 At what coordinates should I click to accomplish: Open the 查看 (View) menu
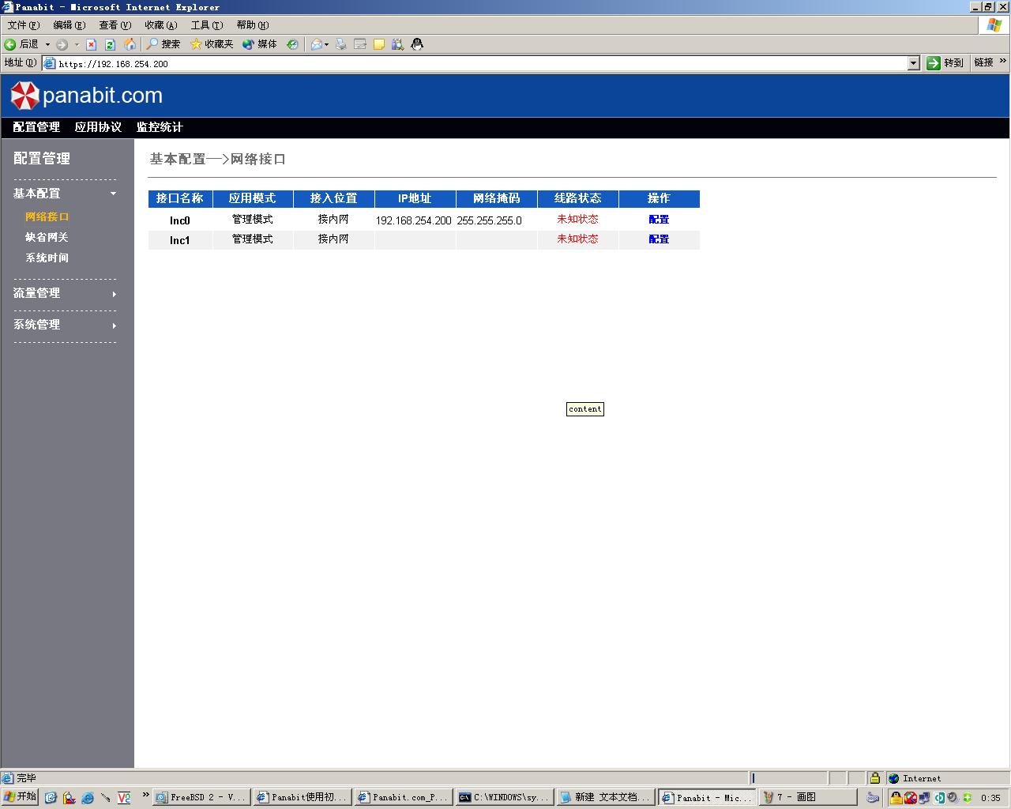pyautogui.click(x=115, y=25)
